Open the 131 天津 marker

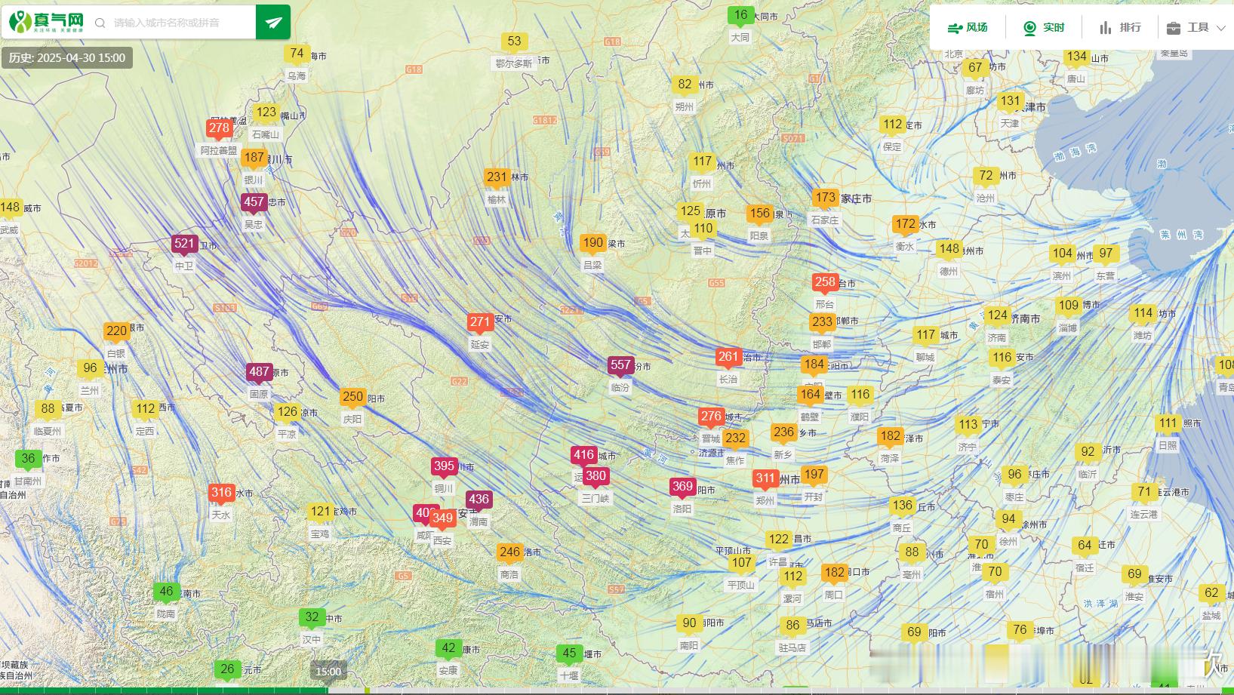(x=1010, y=101)
